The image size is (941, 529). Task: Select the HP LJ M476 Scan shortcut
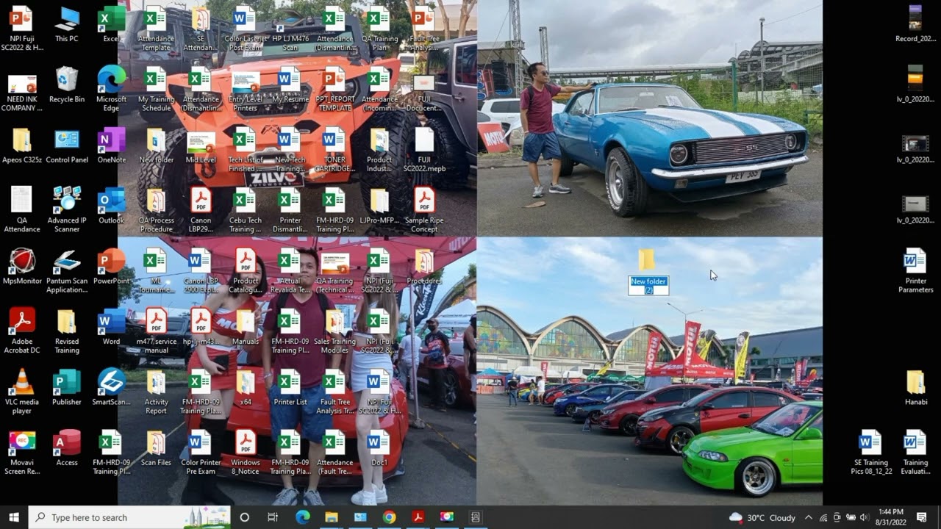click(x=290, y=29)
